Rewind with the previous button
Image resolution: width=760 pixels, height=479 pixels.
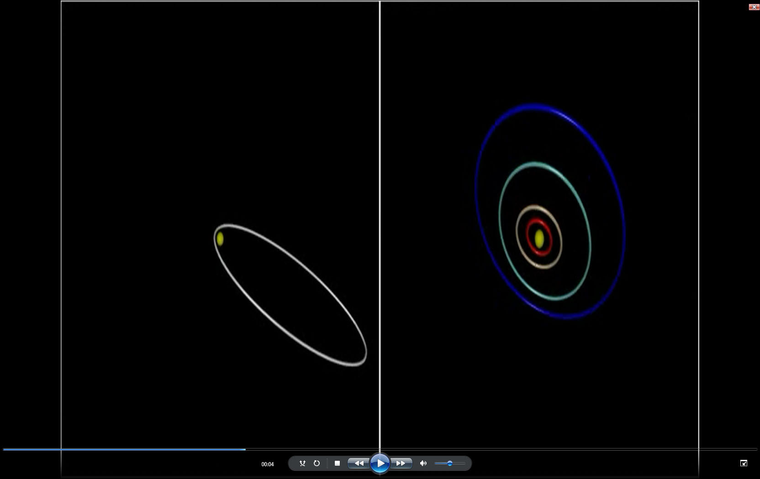tap(359, 463)
